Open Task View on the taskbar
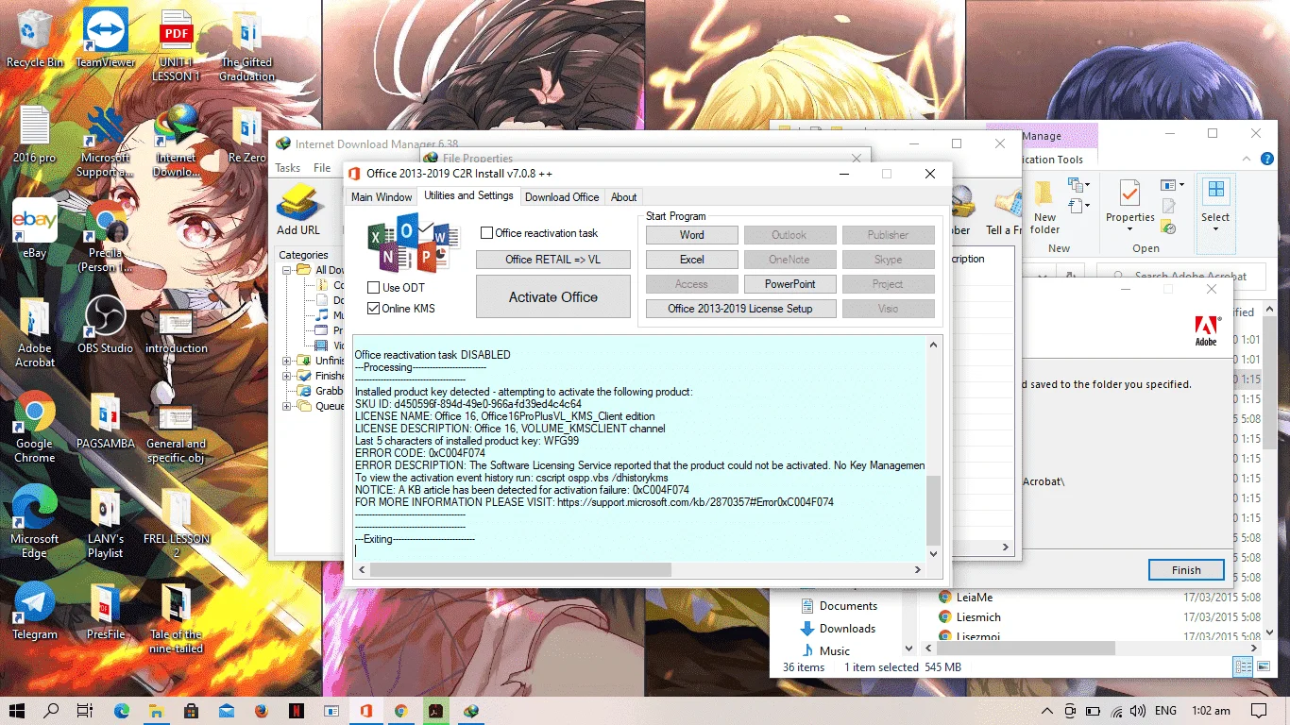Image resolution: width=1290 pixels, height=725 pixels. coord(85,711)
